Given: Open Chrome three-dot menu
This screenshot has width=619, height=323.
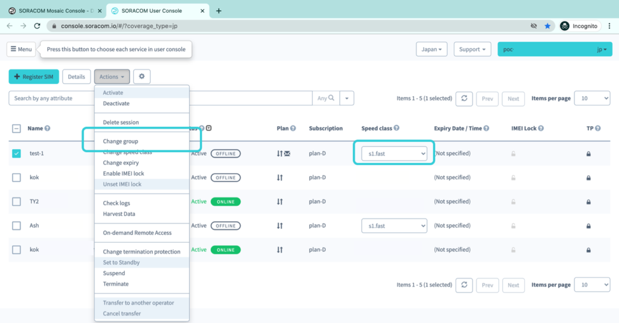Looking at the screenshot, I should (x=609, y=26).
